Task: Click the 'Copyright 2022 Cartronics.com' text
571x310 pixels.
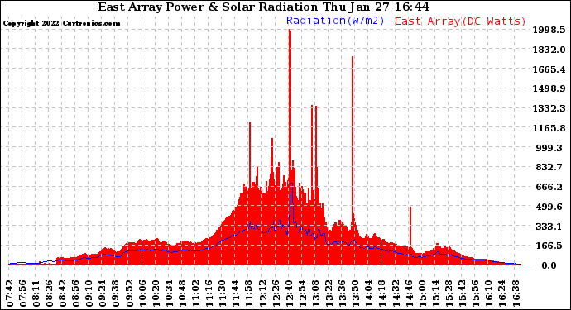Action: (61, 23)
